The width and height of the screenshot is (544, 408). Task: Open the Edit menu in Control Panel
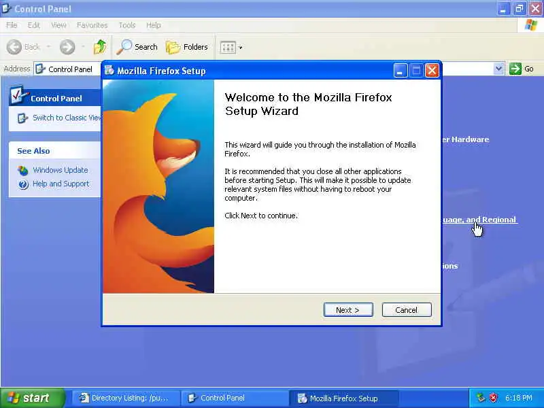[x=33, y=25]
